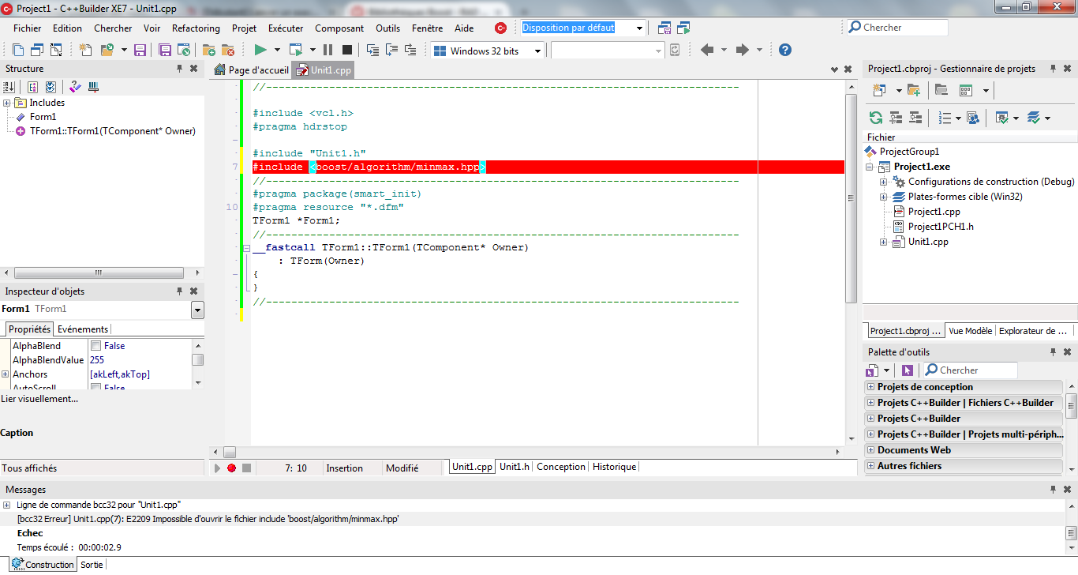Toggle the AlphaBlend False checkbox
1078x575 pixels.
click(95, 346)
